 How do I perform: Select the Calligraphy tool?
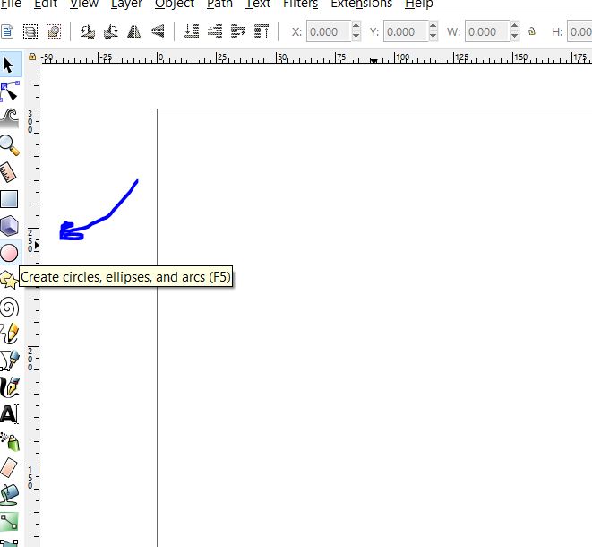coord(9,387)
